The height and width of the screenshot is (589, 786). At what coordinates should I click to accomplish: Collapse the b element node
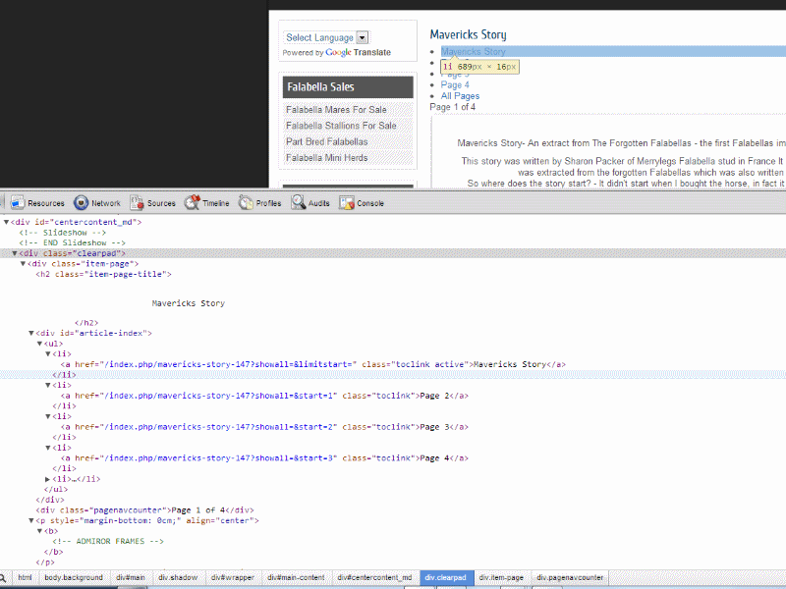[x=39, y=531]
